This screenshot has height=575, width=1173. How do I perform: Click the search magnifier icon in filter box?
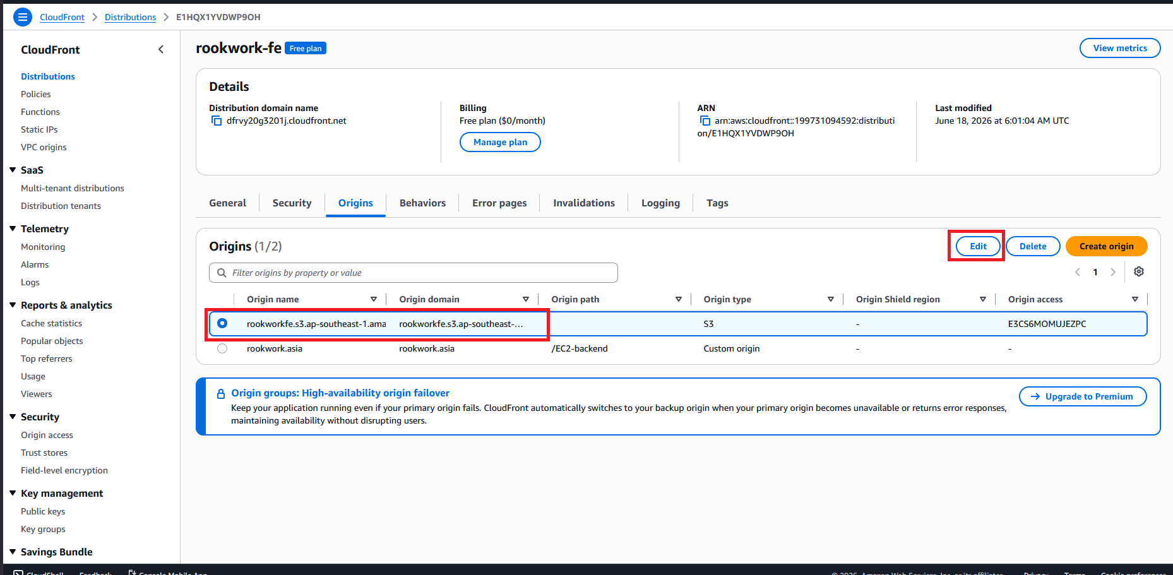[222, 273]
